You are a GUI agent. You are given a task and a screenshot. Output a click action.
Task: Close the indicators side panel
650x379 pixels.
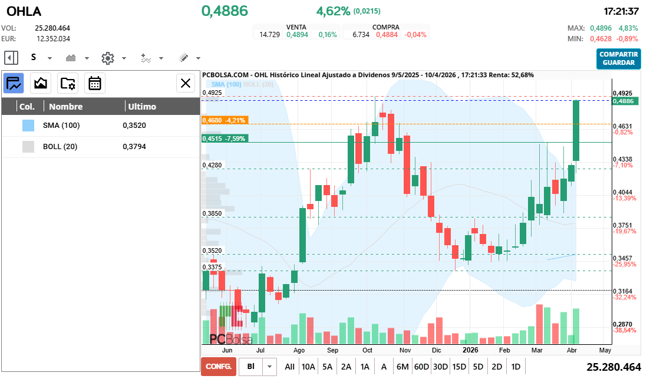[x=186, y=83]
